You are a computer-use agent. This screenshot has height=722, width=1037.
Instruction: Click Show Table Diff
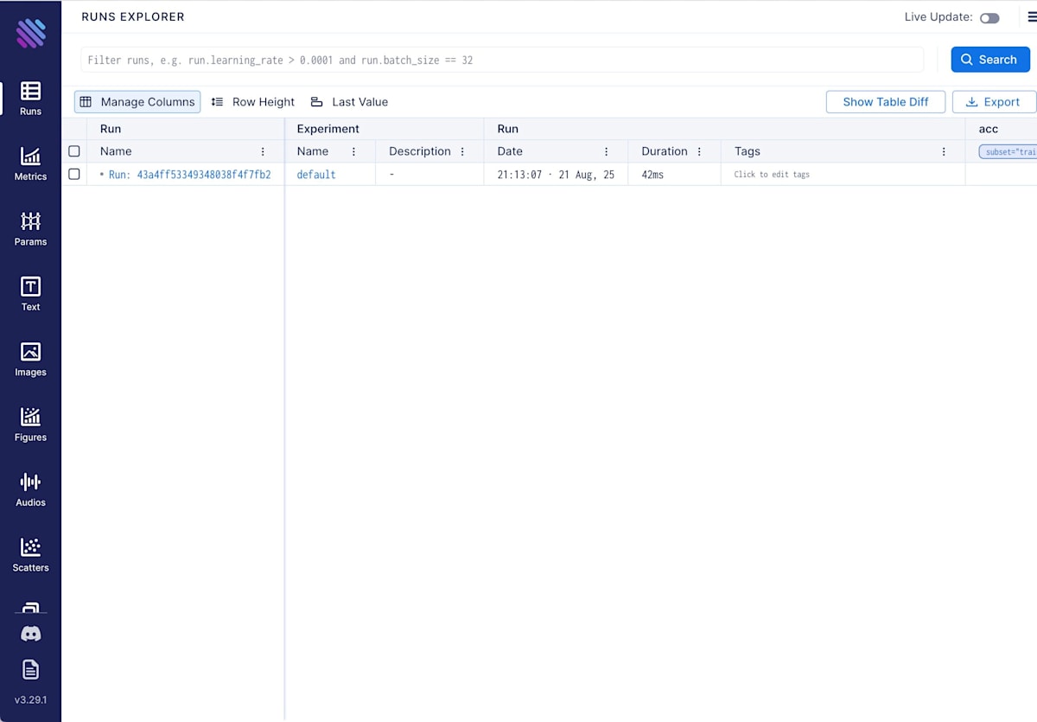[886, 102]
